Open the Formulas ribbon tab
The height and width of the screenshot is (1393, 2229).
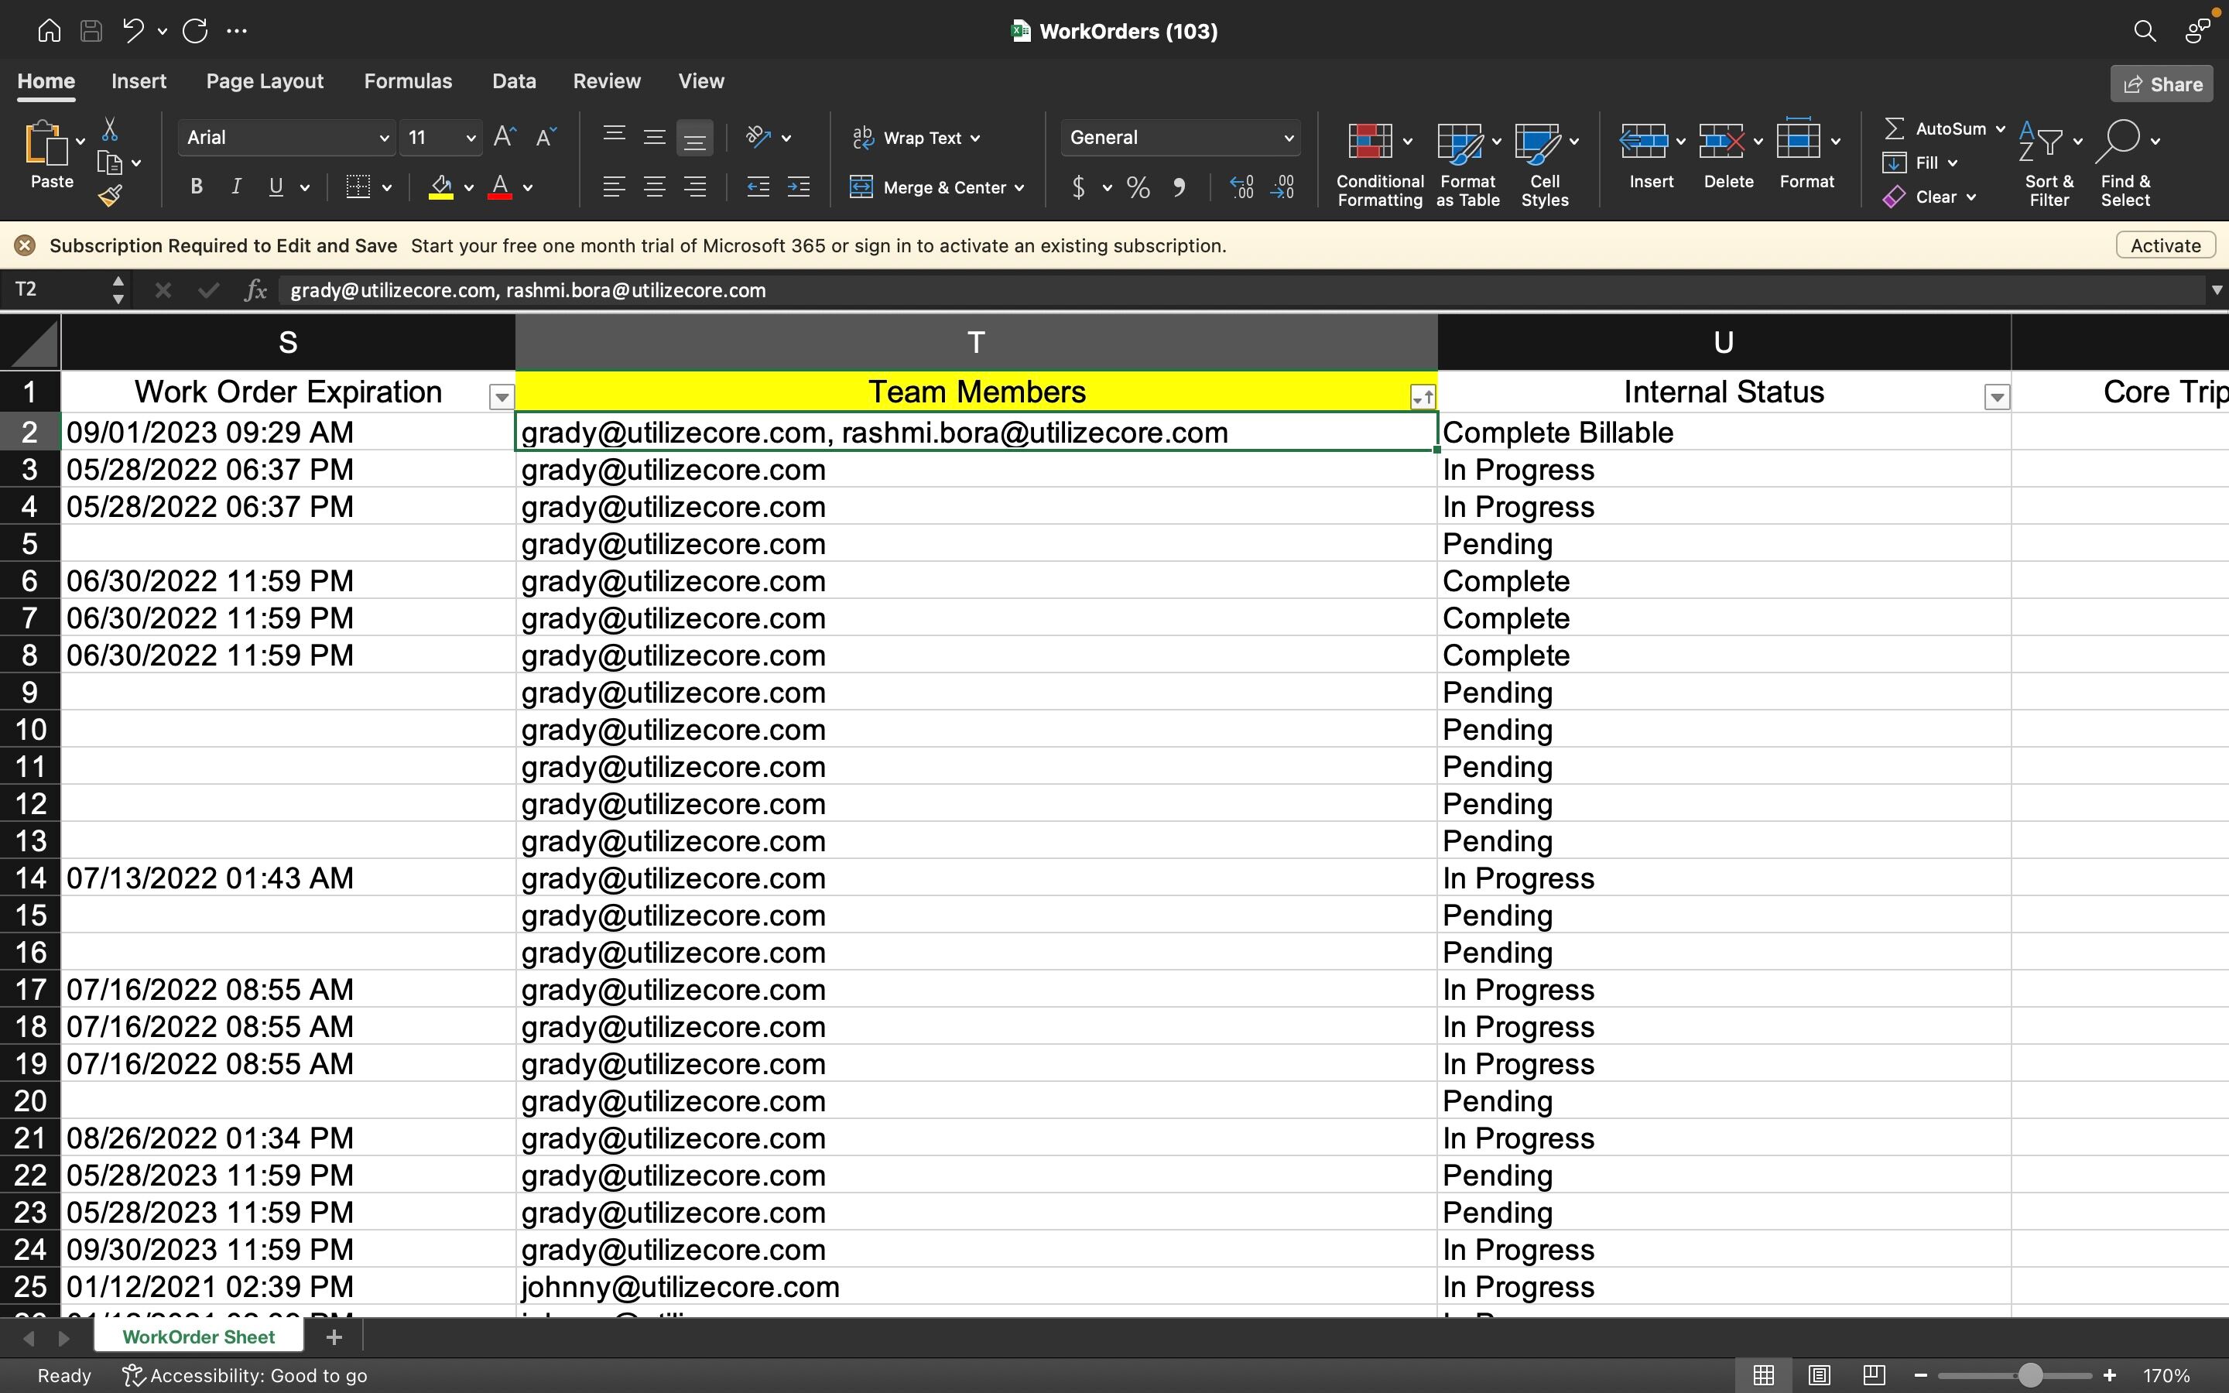[407, 81]
